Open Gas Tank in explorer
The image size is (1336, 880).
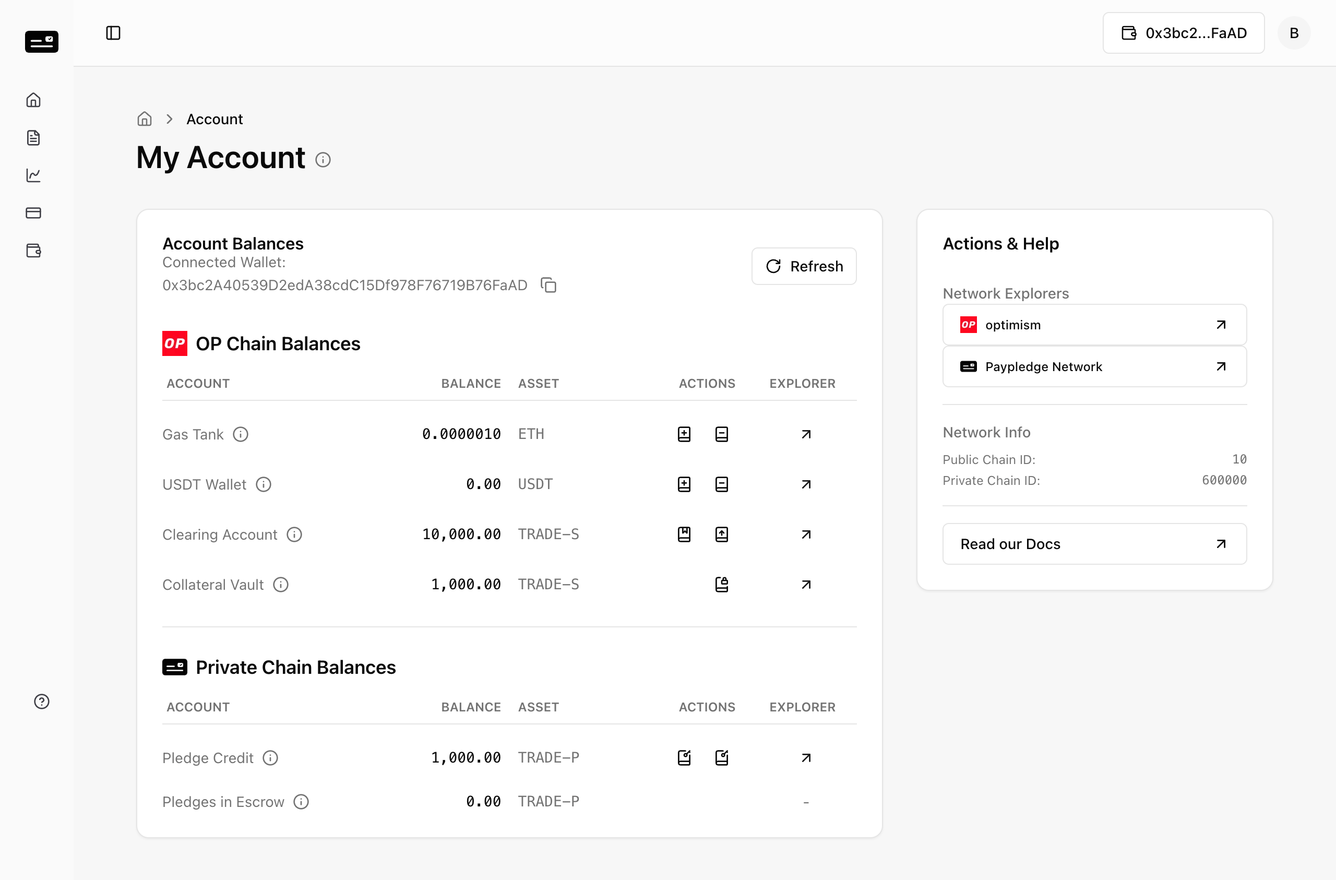(x=806, y=434)
